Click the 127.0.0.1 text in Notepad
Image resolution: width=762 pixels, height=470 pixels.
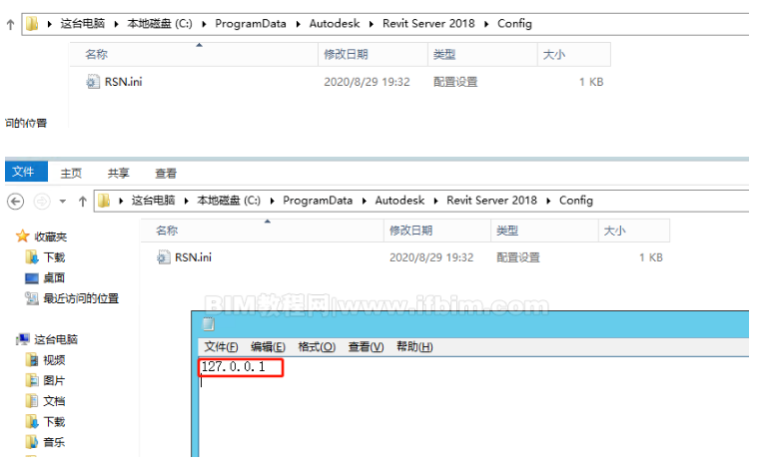(234, 366)
